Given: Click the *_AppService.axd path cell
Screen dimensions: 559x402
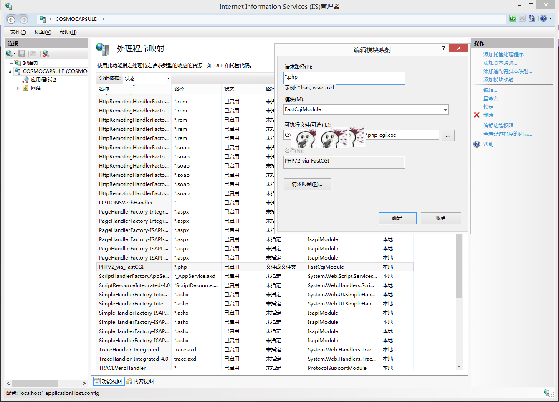Looking at the screenshot, I should click(195, 276).
